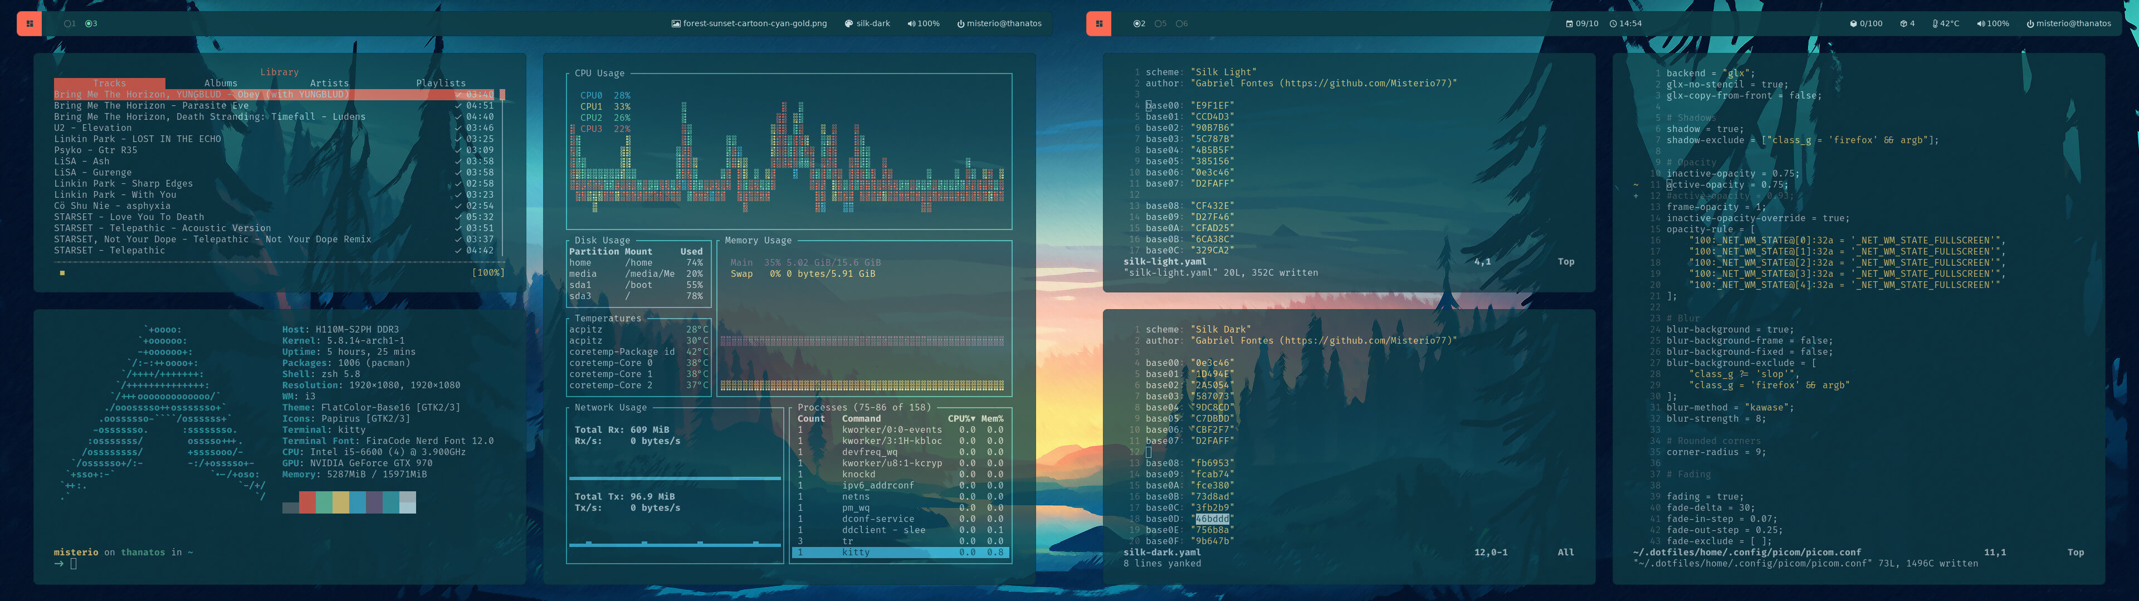This screenshot has width=2139, height=601.
Task: Click the updates box icon showing 4
Action: [x=1904, y=23]
